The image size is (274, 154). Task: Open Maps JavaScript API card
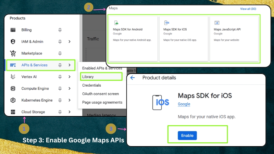[x=234, y=39]
